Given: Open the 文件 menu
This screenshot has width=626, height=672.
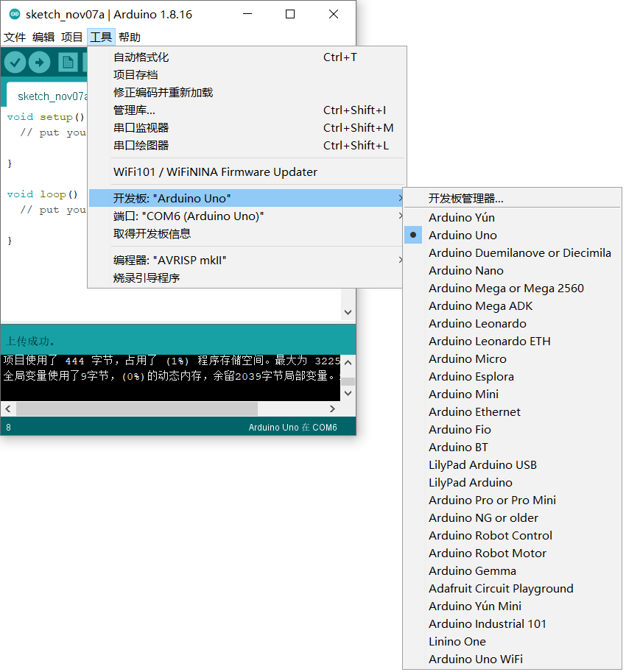Looking at the screenshot, I should [x=15, y=38].
